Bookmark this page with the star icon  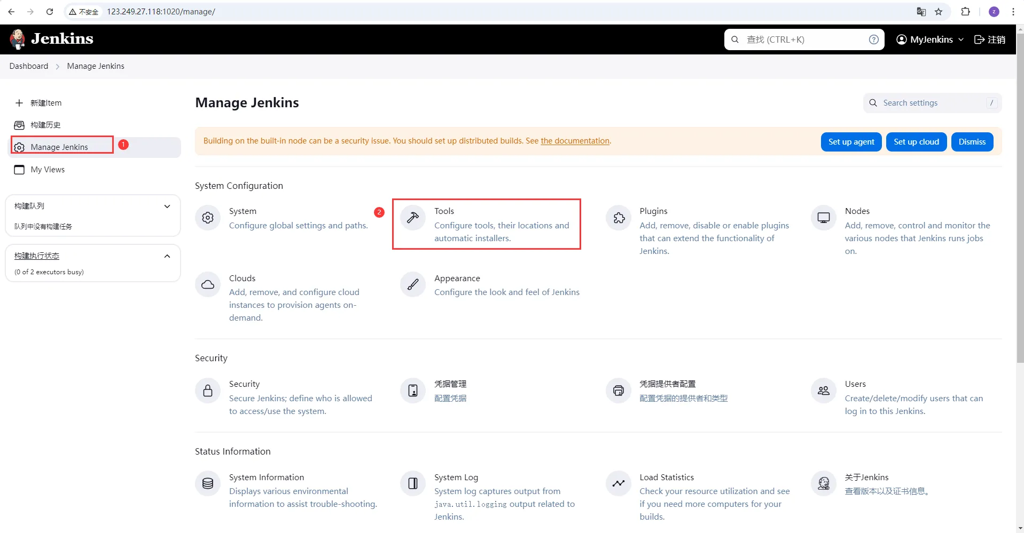pos(939,12)
